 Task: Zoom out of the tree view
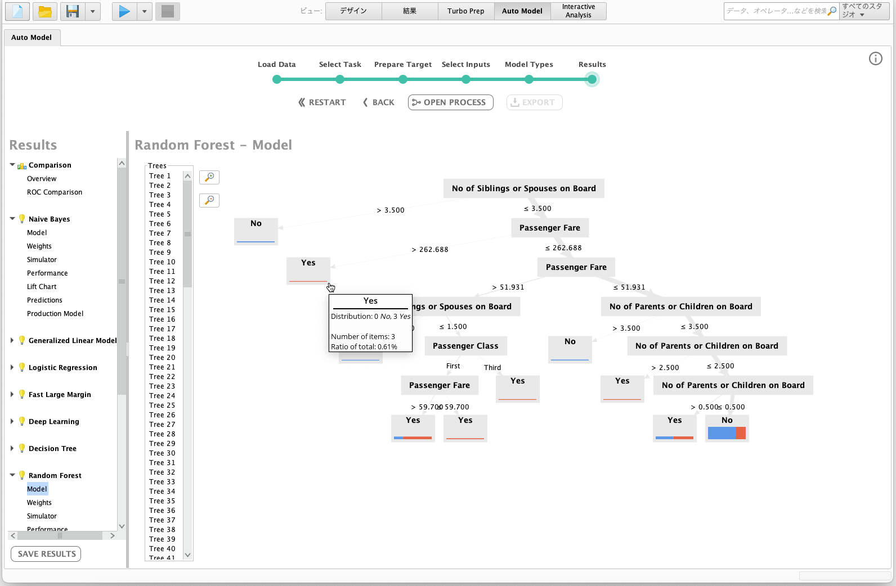click(x=209, y=200)
